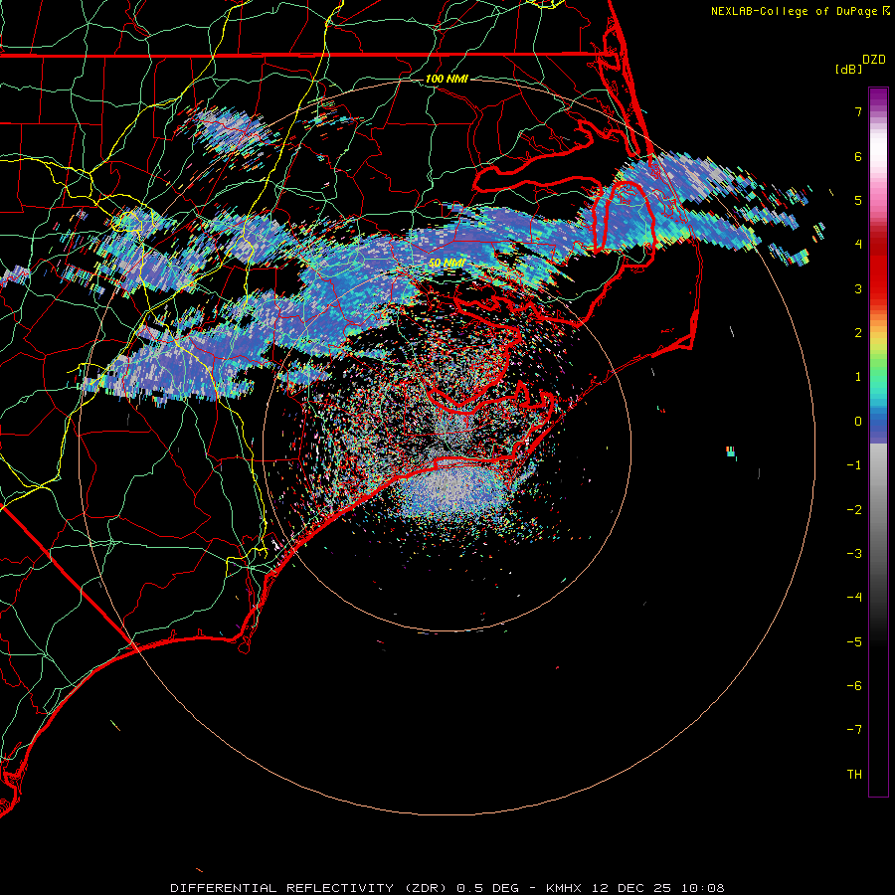Click the DZD product label above color scale
Viewport: 895px width, 895px height.
(874, 60)
